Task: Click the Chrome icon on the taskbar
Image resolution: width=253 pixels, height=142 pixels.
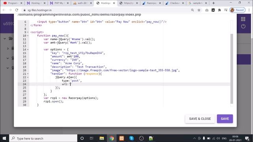Action: point(111,138)
